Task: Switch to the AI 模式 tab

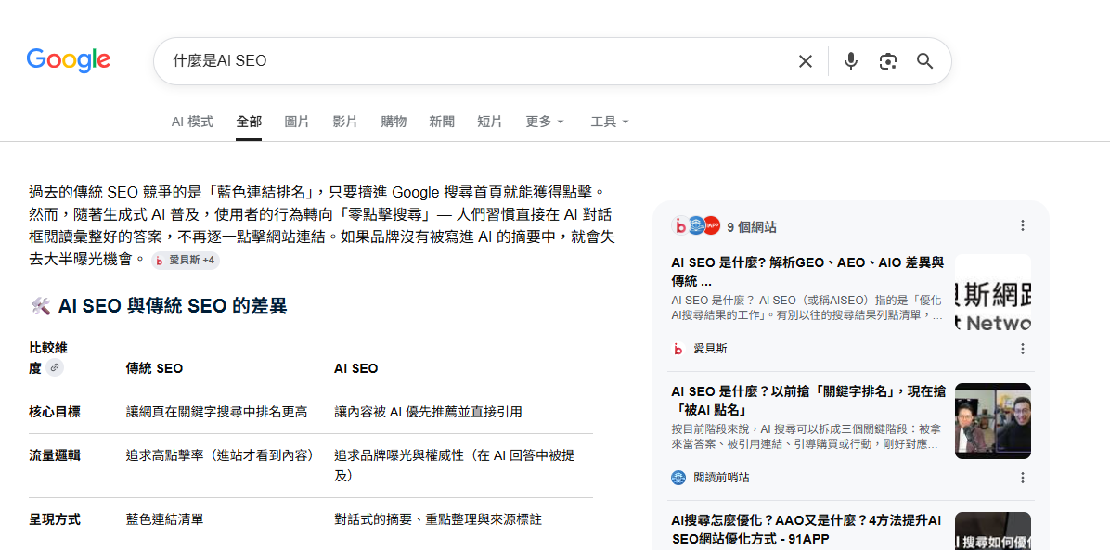Action: [192, 122]
